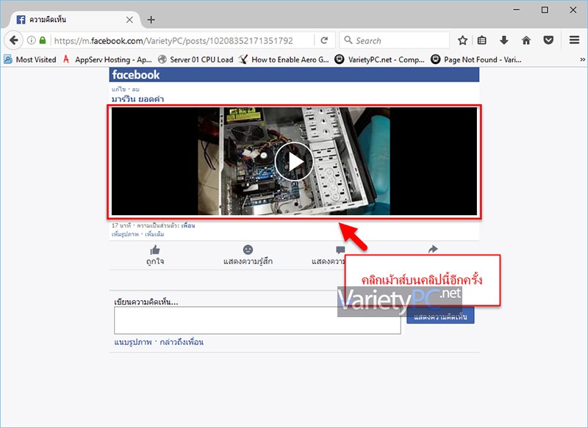This screenshot has width=588, height=428.
Task: Show bookmarks list icon in toolbar
Action: tap(482, 40)
